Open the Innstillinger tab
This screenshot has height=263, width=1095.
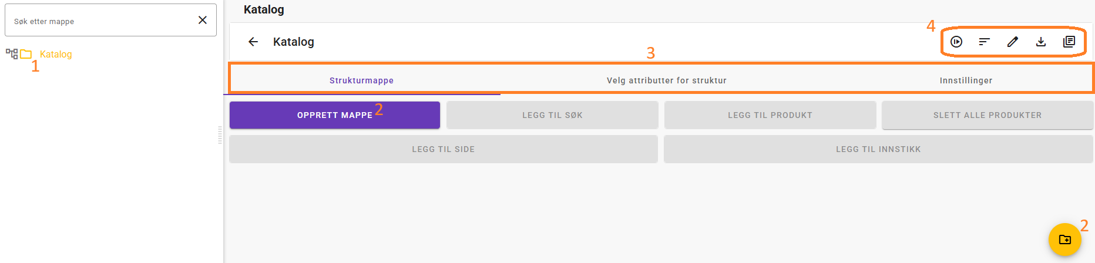(966, 80)
